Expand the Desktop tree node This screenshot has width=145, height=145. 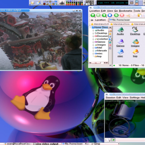pos(93,33)
